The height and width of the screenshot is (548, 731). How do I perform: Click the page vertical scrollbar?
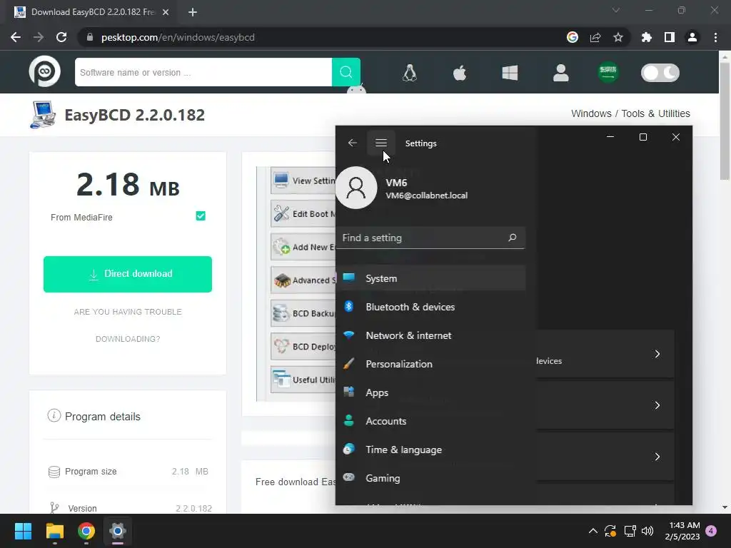pos(725,121)
